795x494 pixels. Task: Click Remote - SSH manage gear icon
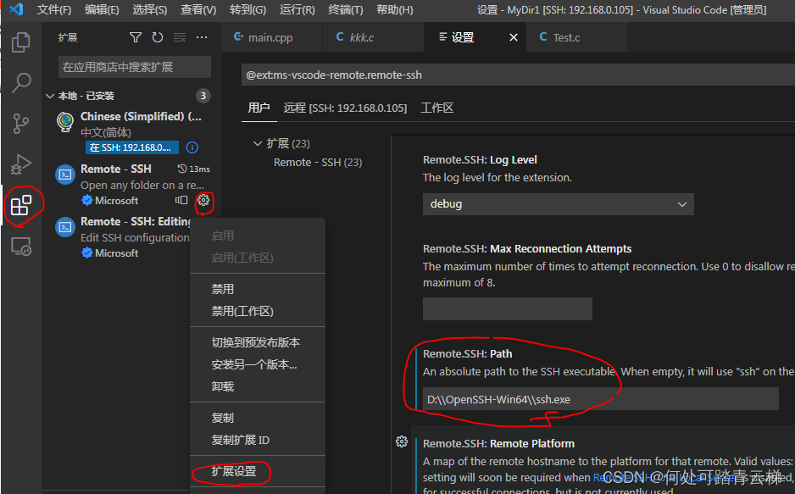pyautogui.click(x=203, y=200)
